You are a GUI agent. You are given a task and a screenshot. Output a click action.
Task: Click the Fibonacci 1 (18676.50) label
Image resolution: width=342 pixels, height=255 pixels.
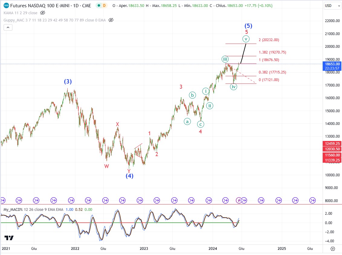(x=269, y=60)
